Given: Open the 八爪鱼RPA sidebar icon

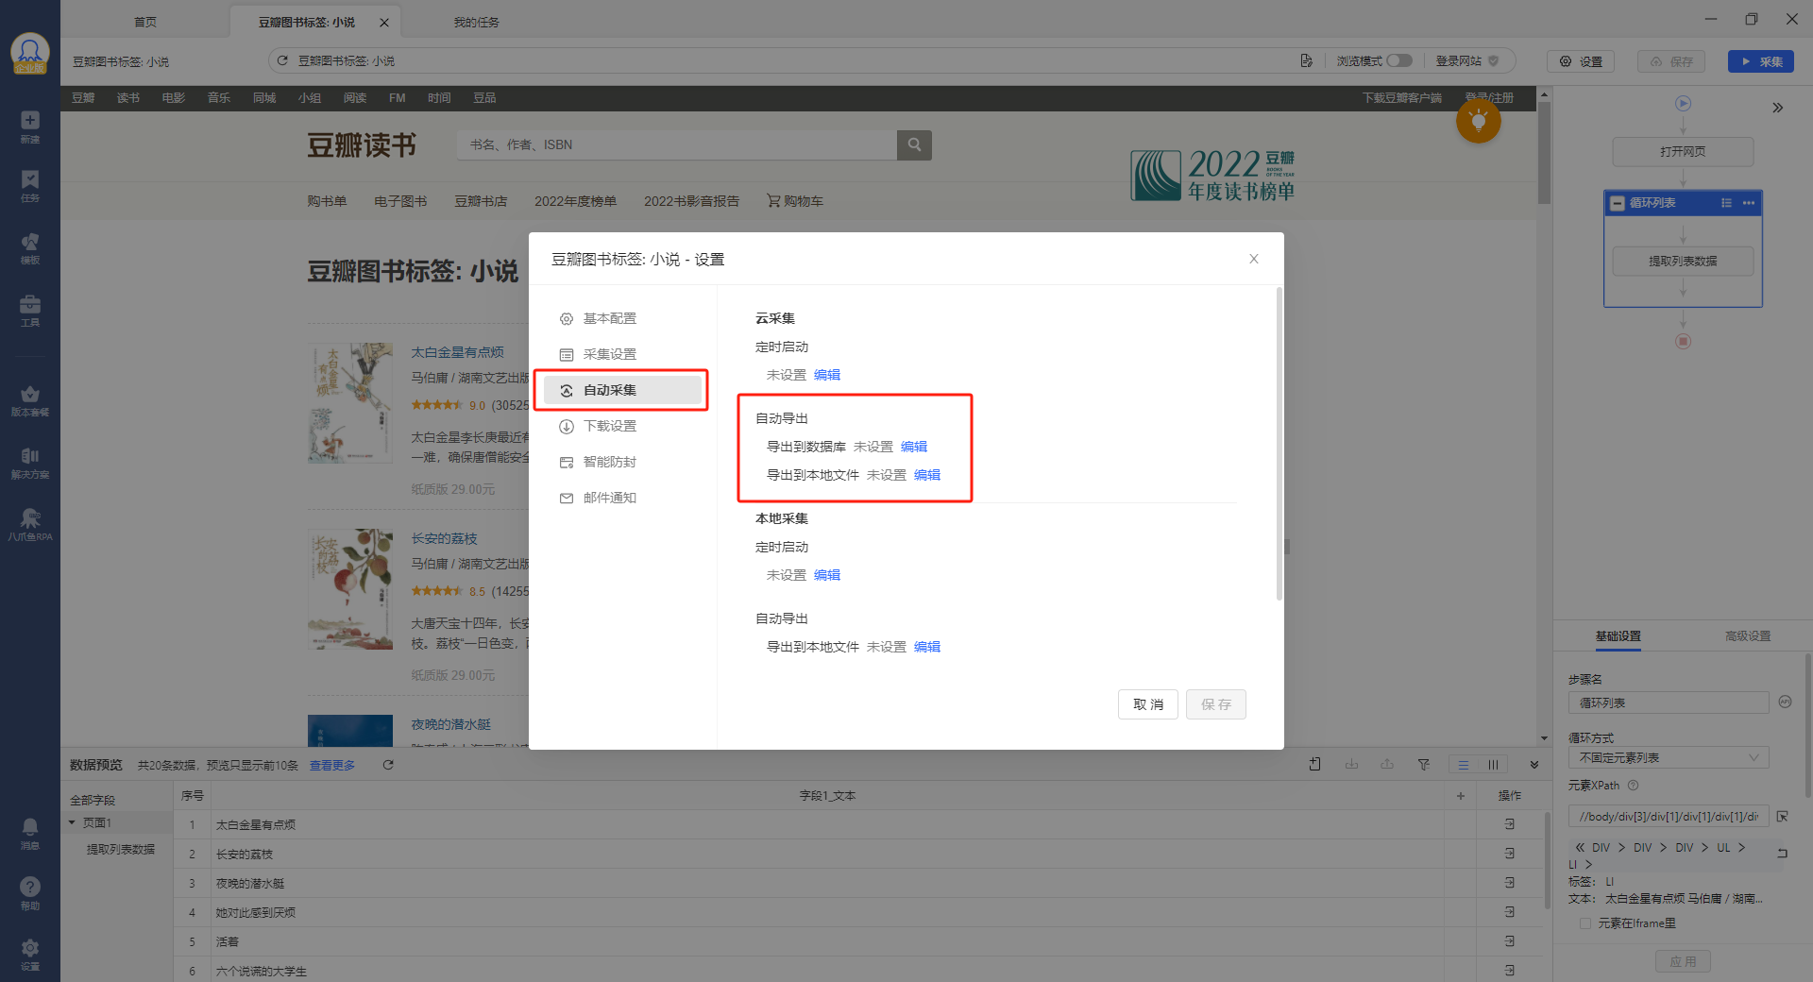Looking at the screenshot, I should pos(30,524).
